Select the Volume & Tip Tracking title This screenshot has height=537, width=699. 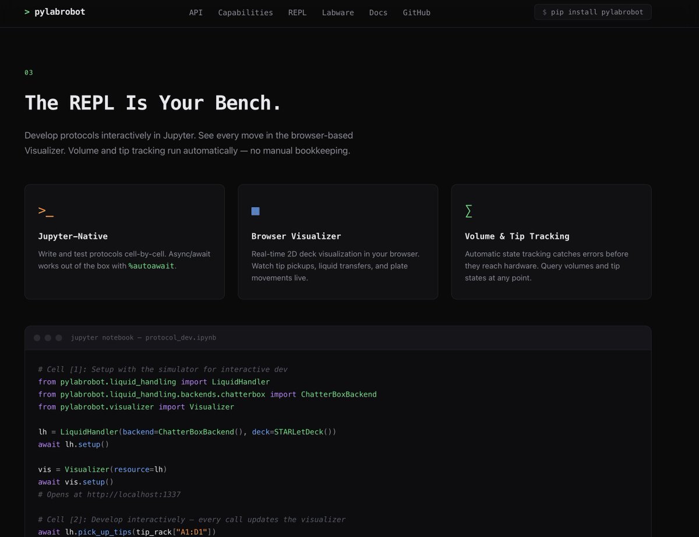click(517, 236)
